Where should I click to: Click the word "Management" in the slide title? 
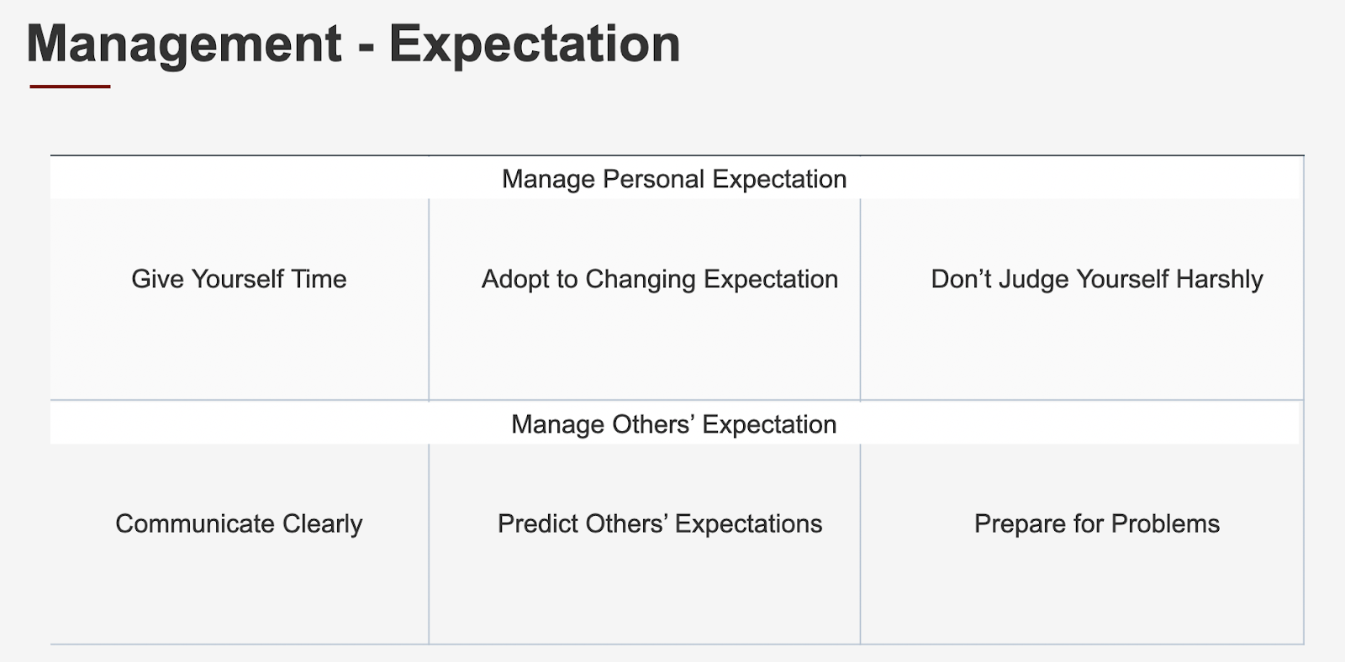184,44
